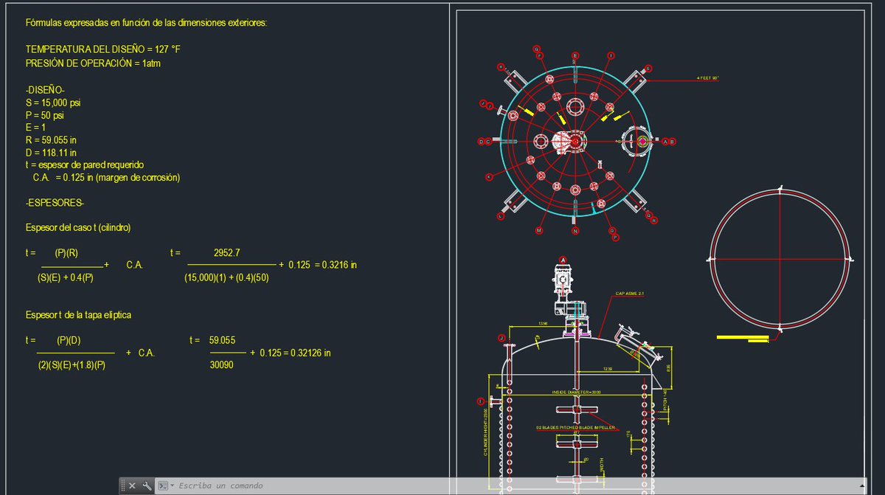
Task: Select the '4 FEET 90°' annotation
Action: (x=708, y=77)
